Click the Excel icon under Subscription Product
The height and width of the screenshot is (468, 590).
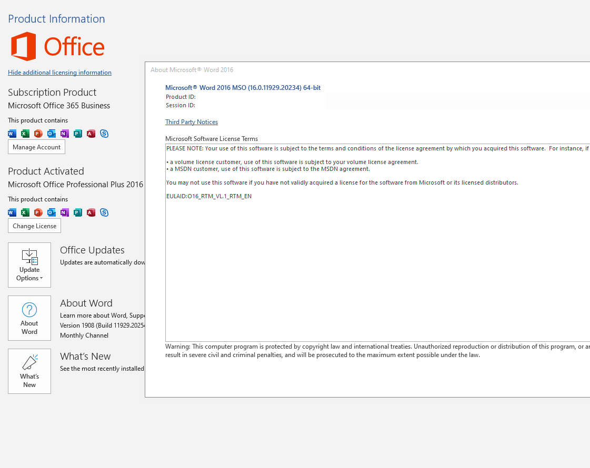coord(25,134)
